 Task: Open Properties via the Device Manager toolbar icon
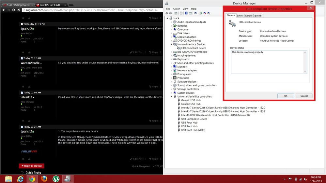coord(181,13)
